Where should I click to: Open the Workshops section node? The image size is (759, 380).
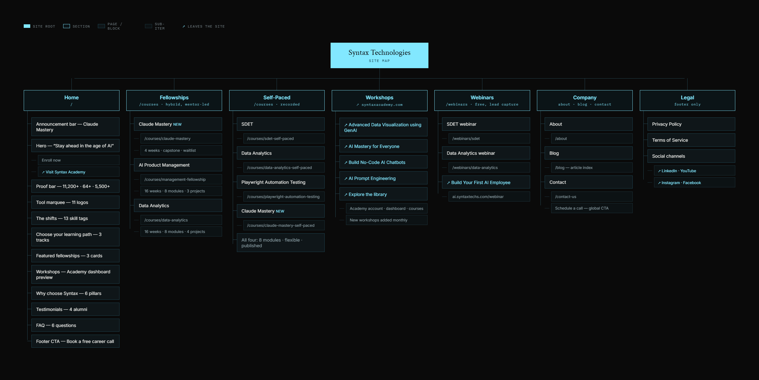pyautogui.click(x=379, y=100)
